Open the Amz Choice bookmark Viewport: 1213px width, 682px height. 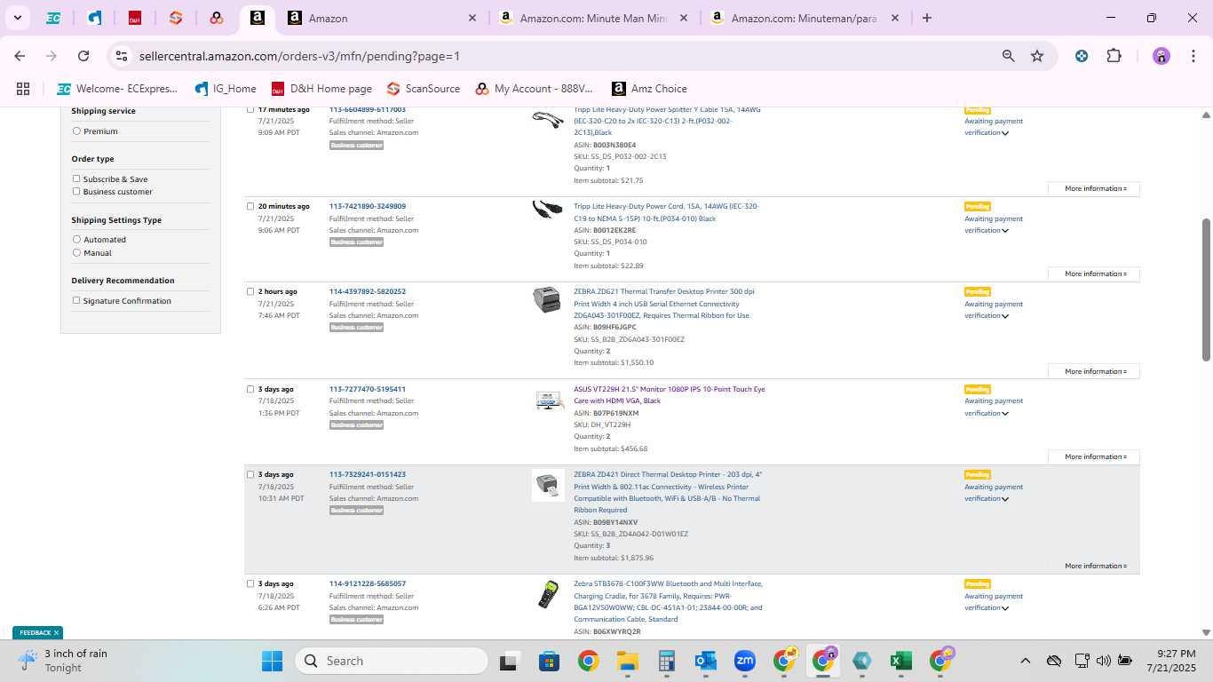[649, 89]
